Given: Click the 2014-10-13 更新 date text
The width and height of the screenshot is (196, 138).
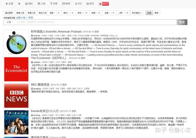Looking at the screenshot, I should [59, 85].
